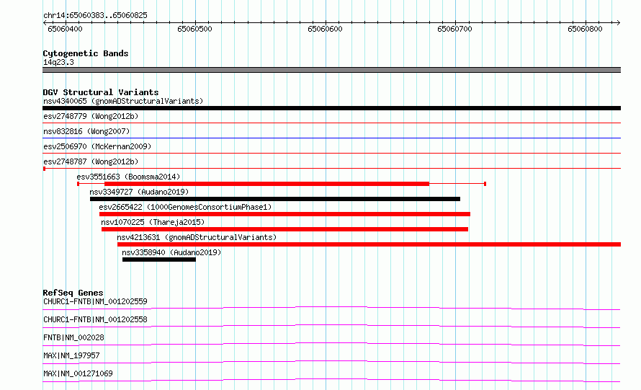Image resolution: width=641 pixels, height=390 pixels.
Task: Open variant esv2748779 (Wong2012b) label
Action: pyautogui.click(x=91, y=116)
